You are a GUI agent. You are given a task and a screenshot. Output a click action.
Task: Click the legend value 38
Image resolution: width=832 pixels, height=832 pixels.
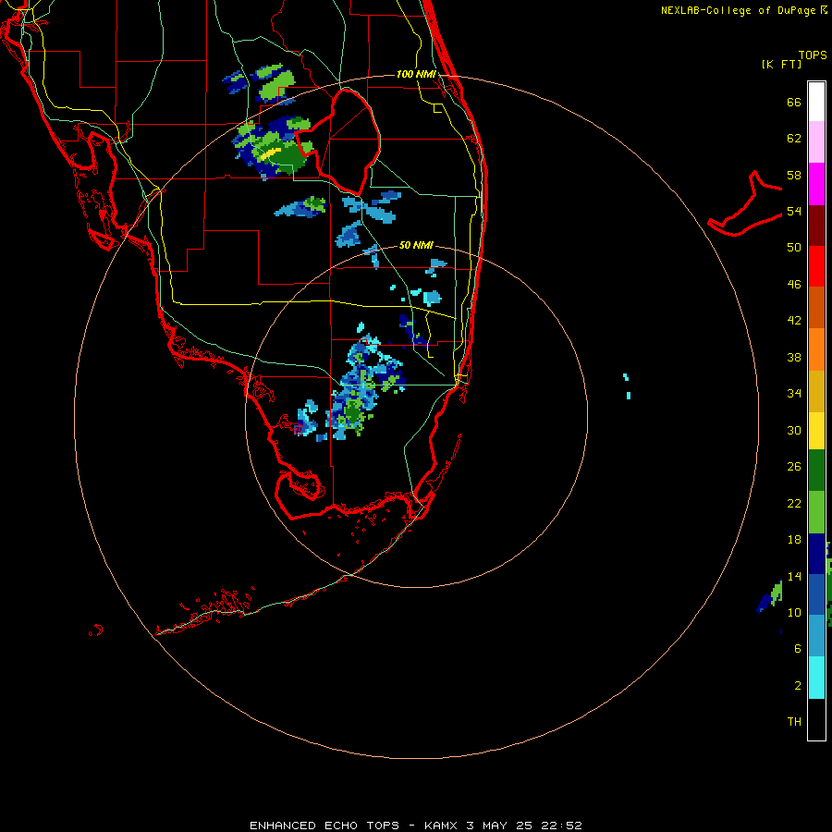click(x=794, y=357)
